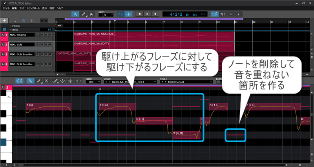Select the scissors tool in editor toolbar
This screenshot has height=167, width=314.
pyautogui.click(x=46, y=81)
